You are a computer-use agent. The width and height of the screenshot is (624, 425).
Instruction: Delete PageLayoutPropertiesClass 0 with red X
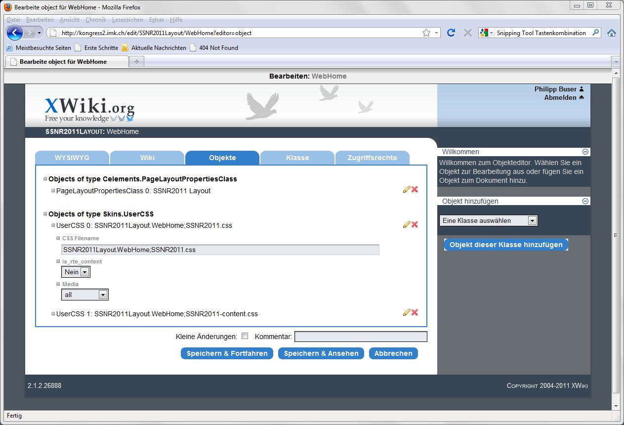point(415,189)
